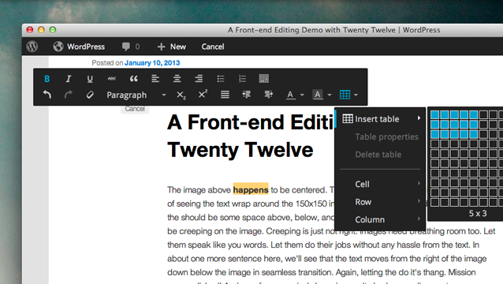Image resolution: width=503 pixels, height=284 pixels.
Task: View comments in the admin bar
Action: 131,47
